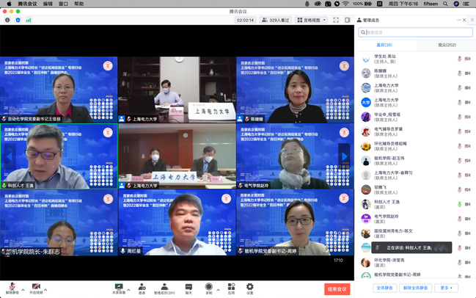Open the 应用 apps icon

[x=231, y=288]
